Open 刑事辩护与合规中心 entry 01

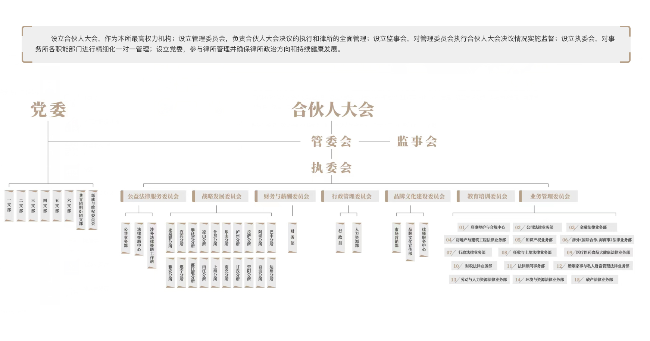pyautogui.click(x=482, y=227)
